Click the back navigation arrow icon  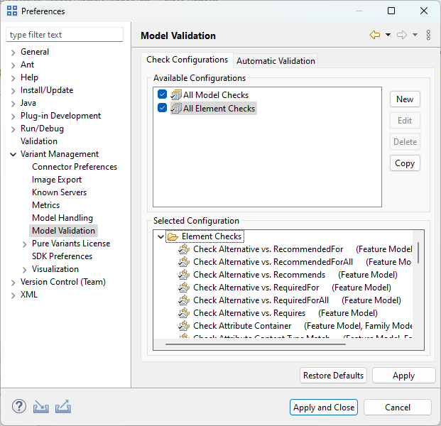pos(375,35)
